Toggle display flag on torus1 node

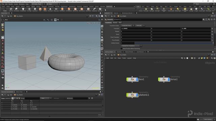coord(169,79)
